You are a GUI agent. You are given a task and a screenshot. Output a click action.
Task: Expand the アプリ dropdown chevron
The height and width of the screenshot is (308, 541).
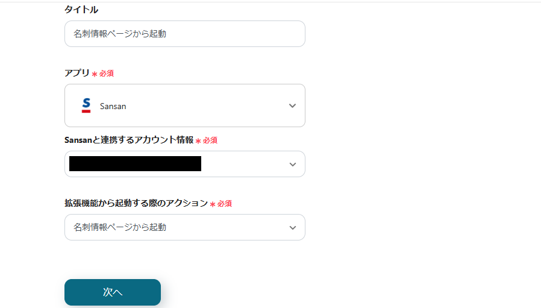point(292,106)
